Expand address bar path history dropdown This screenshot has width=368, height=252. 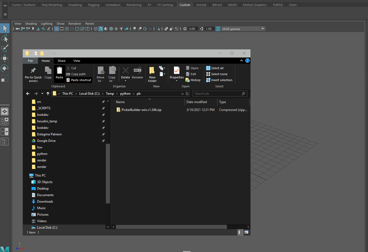182,94
